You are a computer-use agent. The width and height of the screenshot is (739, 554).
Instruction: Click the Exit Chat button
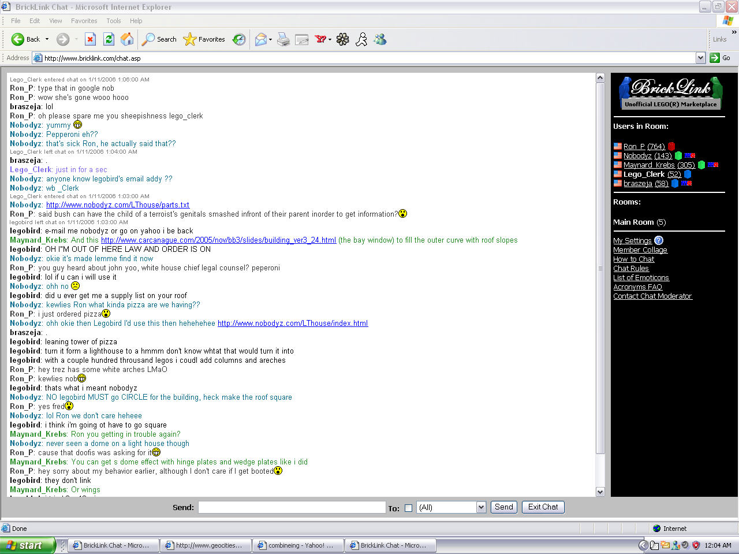pyautogui.click(x=542, y=507)
